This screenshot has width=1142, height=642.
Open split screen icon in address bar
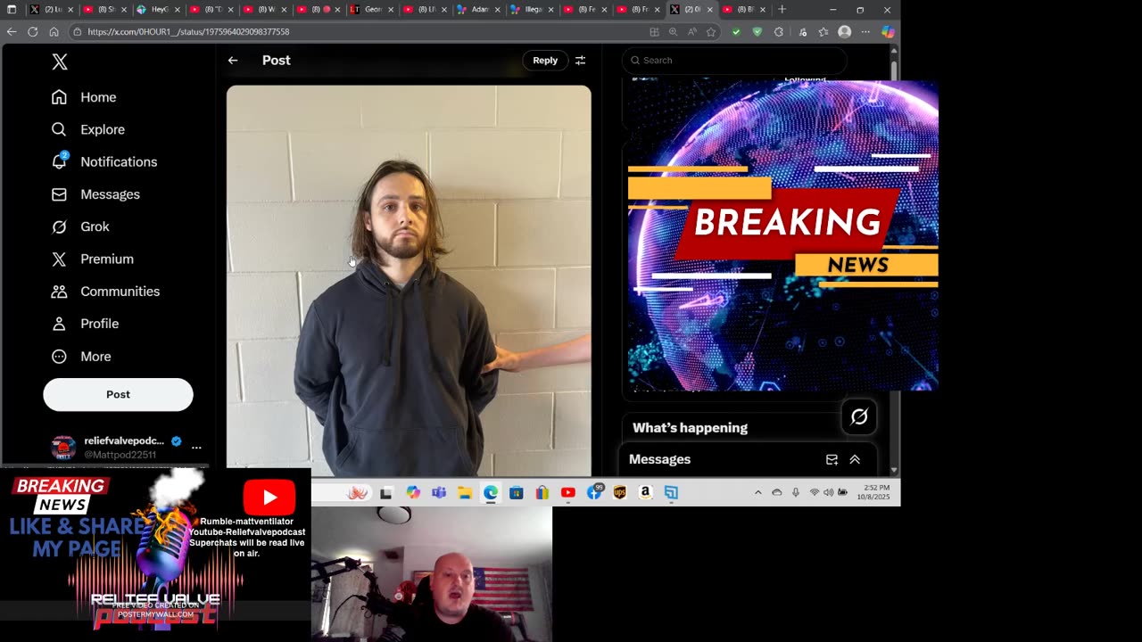click(x=654, y=31)
